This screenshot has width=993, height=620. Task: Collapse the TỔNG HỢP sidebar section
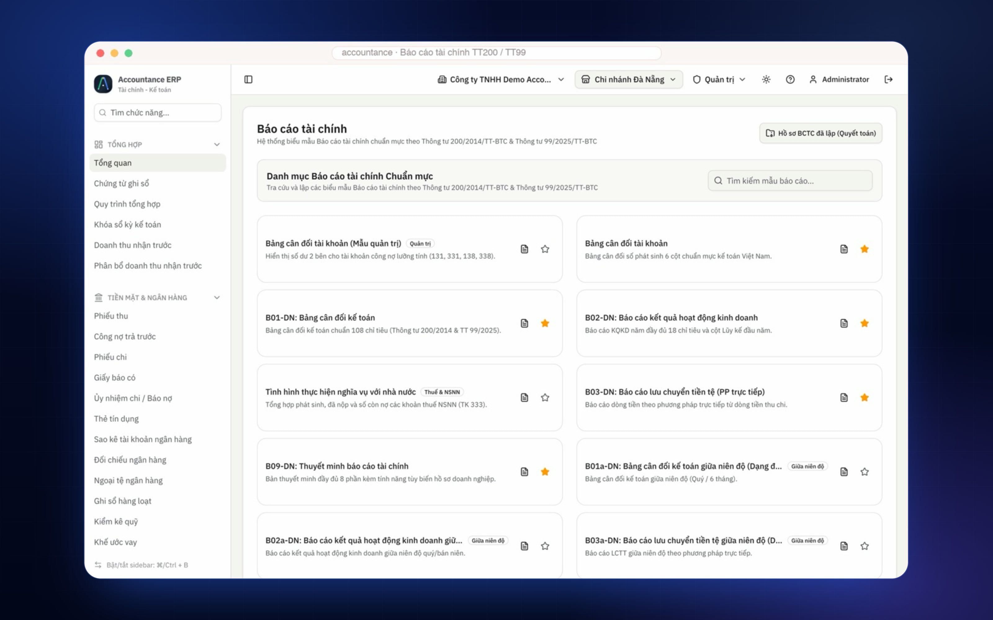[x=217, y=144]
